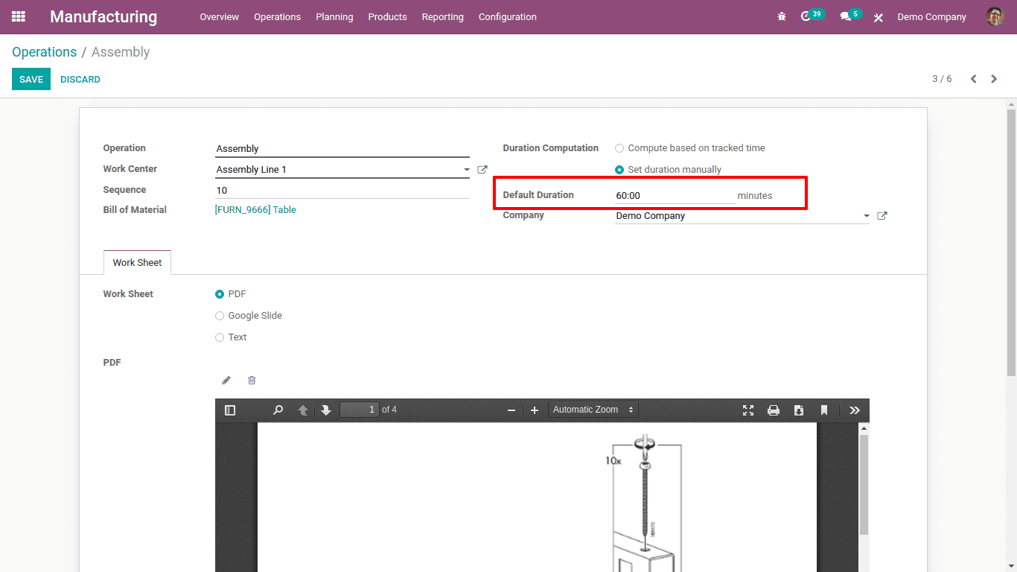Viewport: 1017px width, 572px height.
Task: Zoom in the PDF viewer
Action: (x=534, y=410)
